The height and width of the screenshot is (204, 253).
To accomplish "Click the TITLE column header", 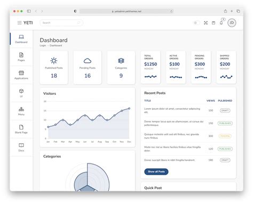I will [x=147, y=101].
